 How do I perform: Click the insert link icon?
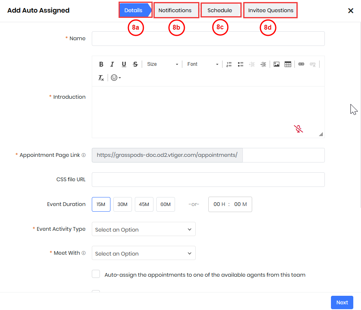click(301, 64)
